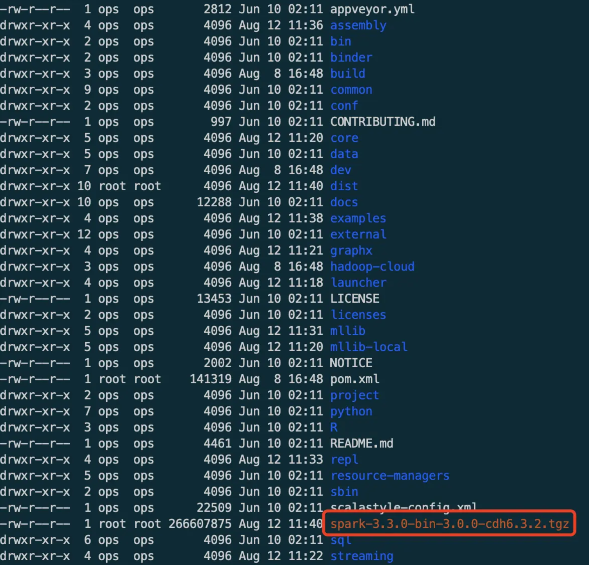Select the streaming directory

click(x=361, y=556)
